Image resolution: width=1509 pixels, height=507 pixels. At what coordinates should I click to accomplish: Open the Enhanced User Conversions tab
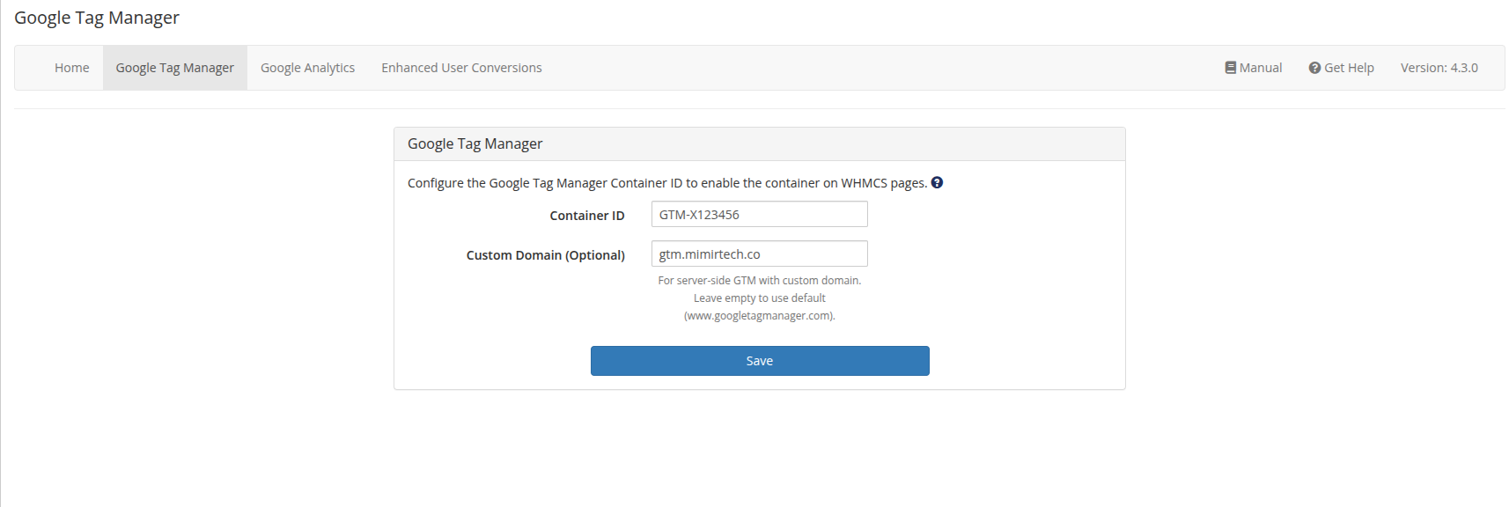point(460,67)
